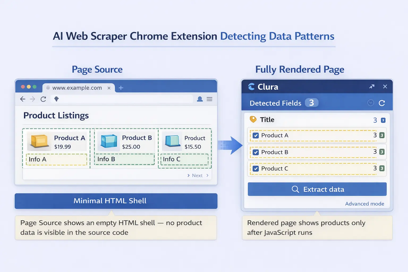Uncheck the Product A checkbox

click(x=255, y=135)
